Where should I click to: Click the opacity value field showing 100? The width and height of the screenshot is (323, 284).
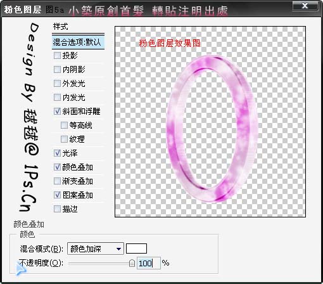[x=149, y=263]
